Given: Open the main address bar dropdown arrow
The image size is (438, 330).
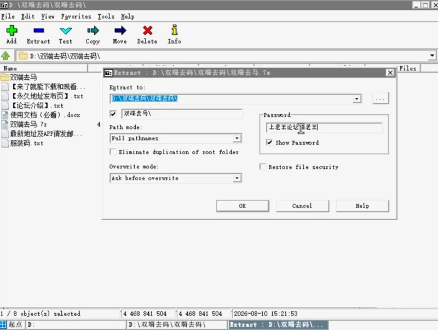Looking at the screenshot, I should (x=432, y=56).
